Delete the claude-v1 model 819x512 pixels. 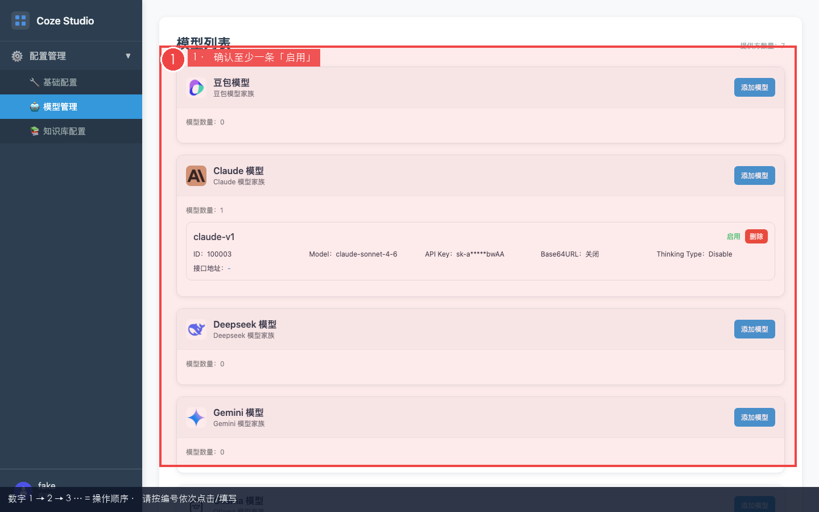click(x=756, y=237)
